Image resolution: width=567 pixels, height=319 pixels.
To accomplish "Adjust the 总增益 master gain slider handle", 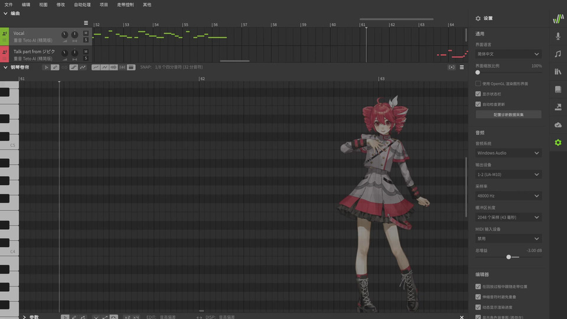I will [x=509, y=257].
